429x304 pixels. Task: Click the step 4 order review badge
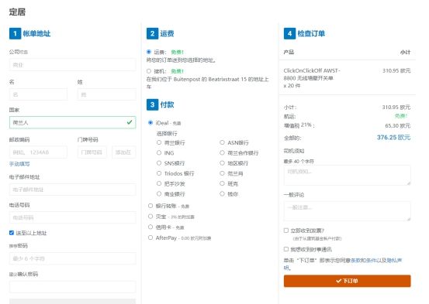click(289, 33)
